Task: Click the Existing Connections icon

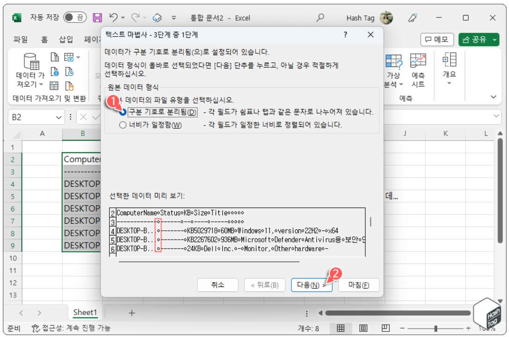Action: 69,86
